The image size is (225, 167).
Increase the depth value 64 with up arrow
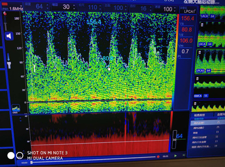click(x=48, y=5)
